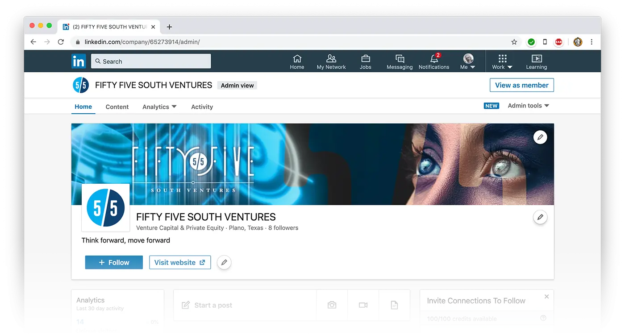Click the tagline Think forward, move forward
This screenshot has width=625, height=334.
point(126,240)
